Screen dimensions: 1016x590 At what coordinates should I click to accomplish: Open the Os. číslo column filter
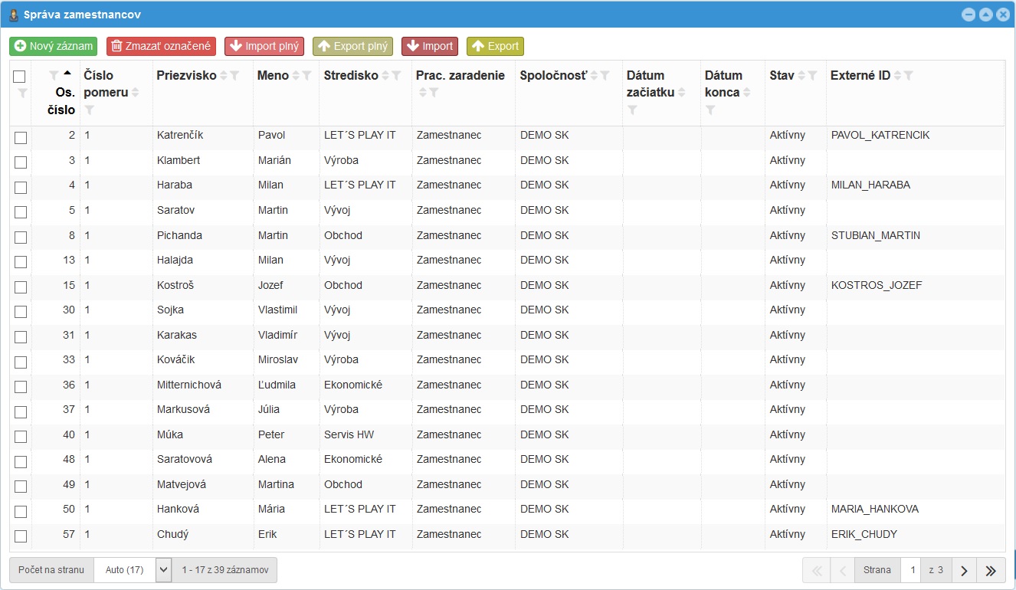(x=54, y=75)
